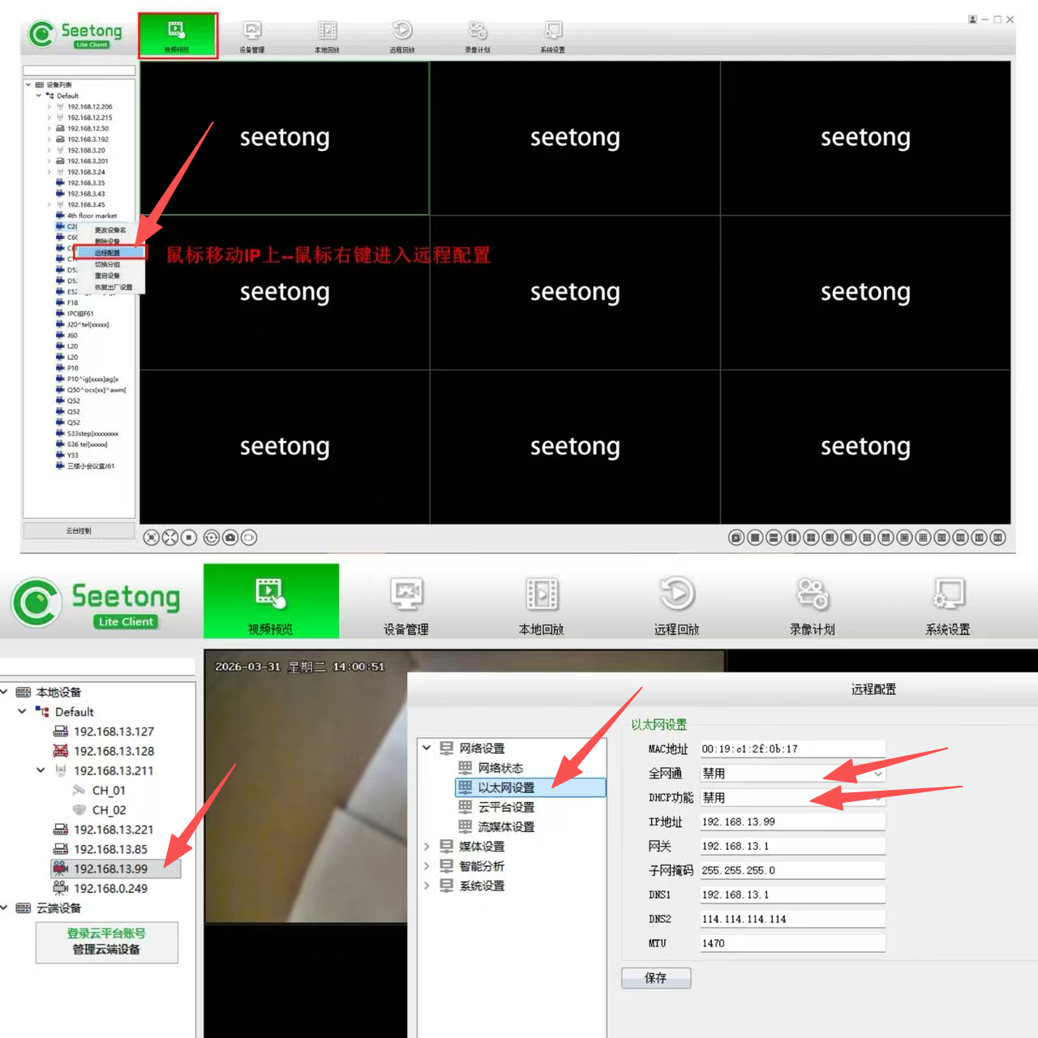Click the snapshot camera icon below video grid
The height and width of the screenshot is (1038, 1038).
coord(230,538)
